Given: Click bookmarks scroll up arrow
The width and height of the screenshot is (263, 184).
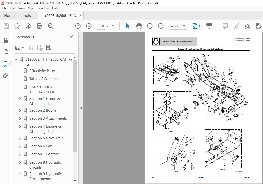Looking at the screenshot, I should 75,58.
